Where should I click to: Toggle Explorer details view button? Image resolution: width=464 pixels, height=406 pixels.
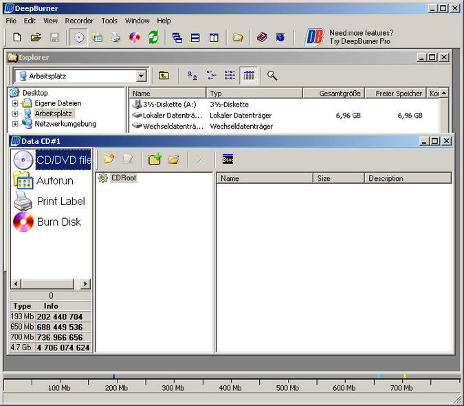(249, 76)
